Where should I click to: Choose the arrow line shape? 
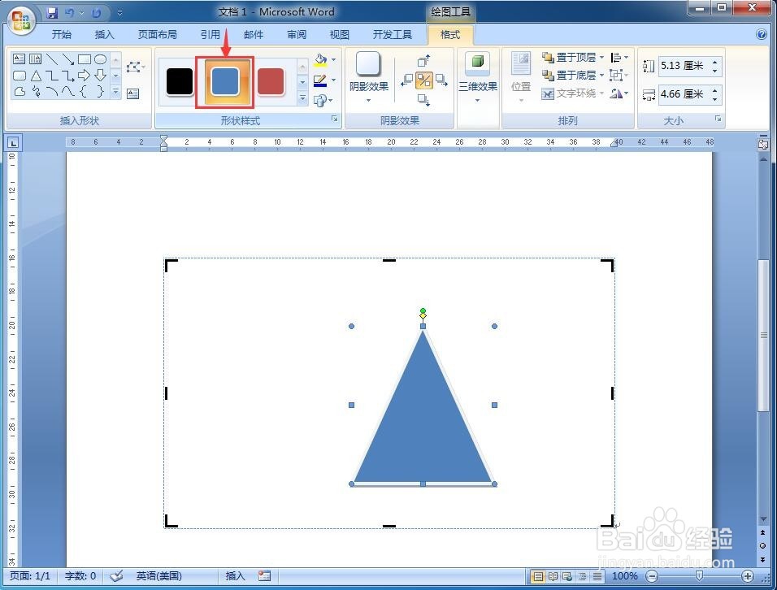pos(68,59)
